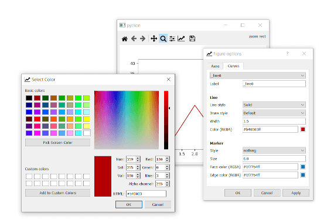The height and width of the screenshot is (220, 327).
Task: Click the Alpha channel spinbox field
Action: [161, 184]
